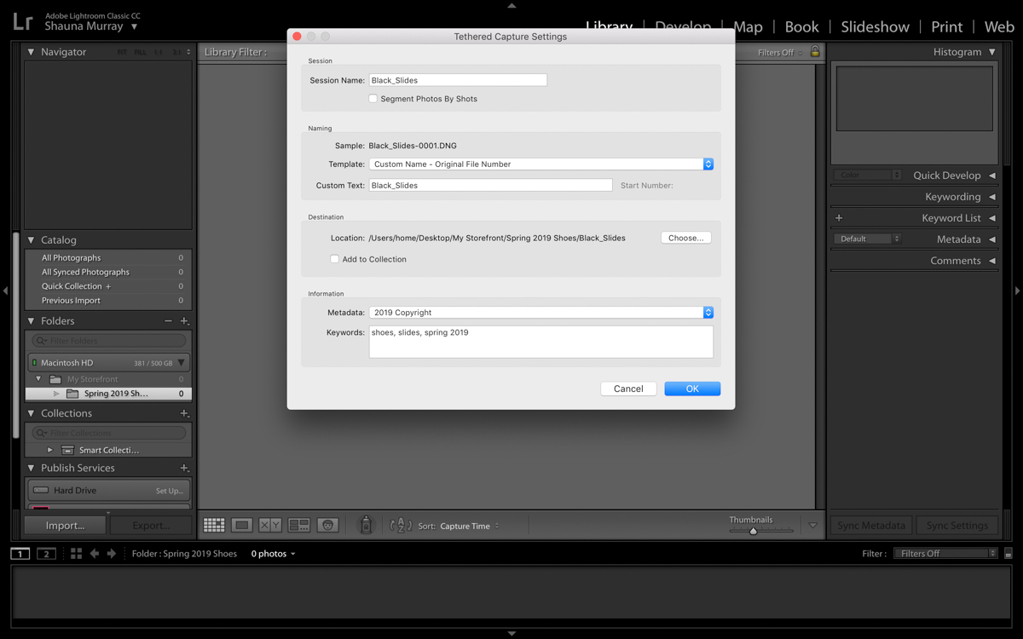This screenshot has height=639, width=1023.
Task: Click the Session Name text field
Action: pos(458,80)
